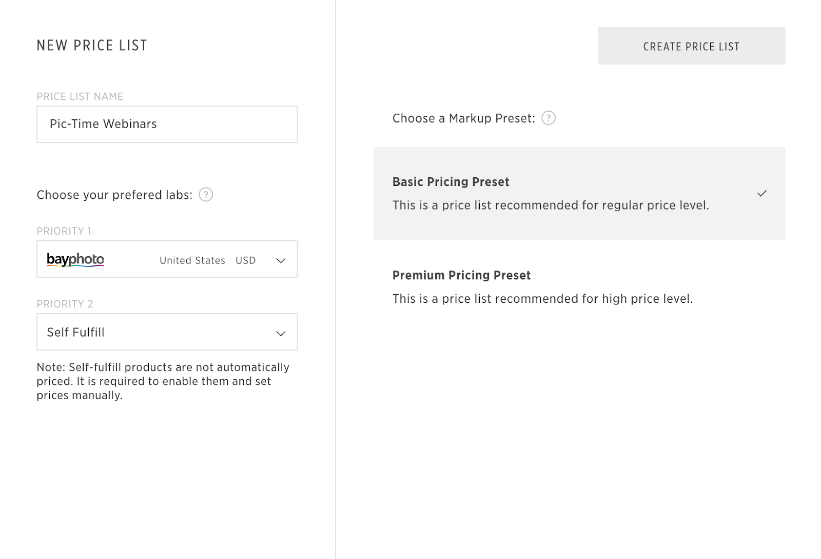Click the "New Price List" heading
Image resolution: width=821 pixels, height=559 pixels.
[x=92, y=46]
